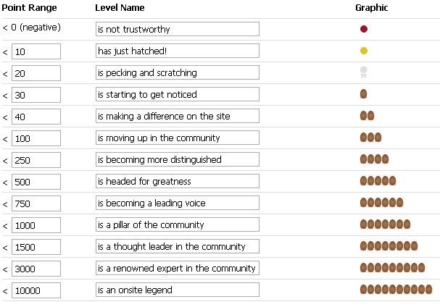Click the 'is headed for greatness' name field

(177, 182)
